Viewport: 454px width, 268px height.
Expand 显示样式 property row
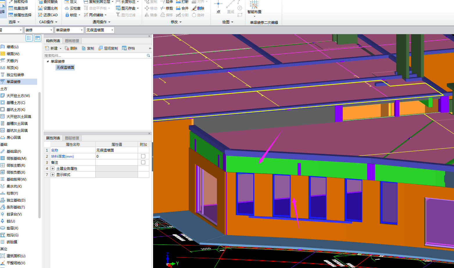53,175
